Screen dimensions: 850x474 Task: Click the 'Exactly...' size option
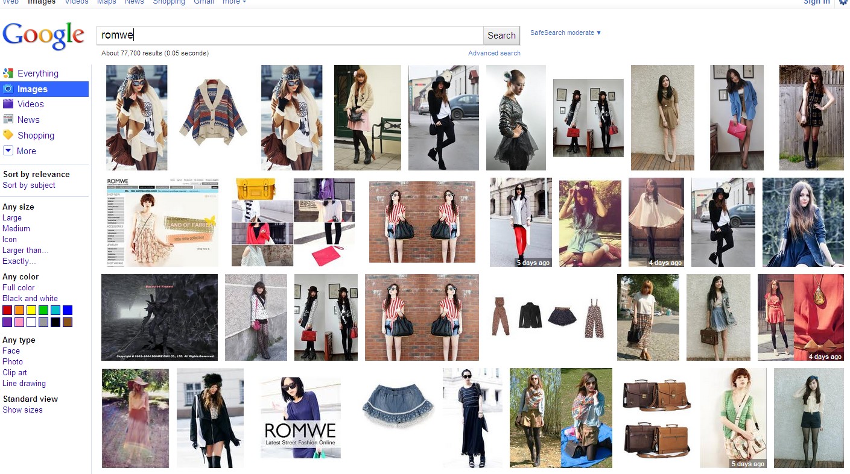(19, 261)
